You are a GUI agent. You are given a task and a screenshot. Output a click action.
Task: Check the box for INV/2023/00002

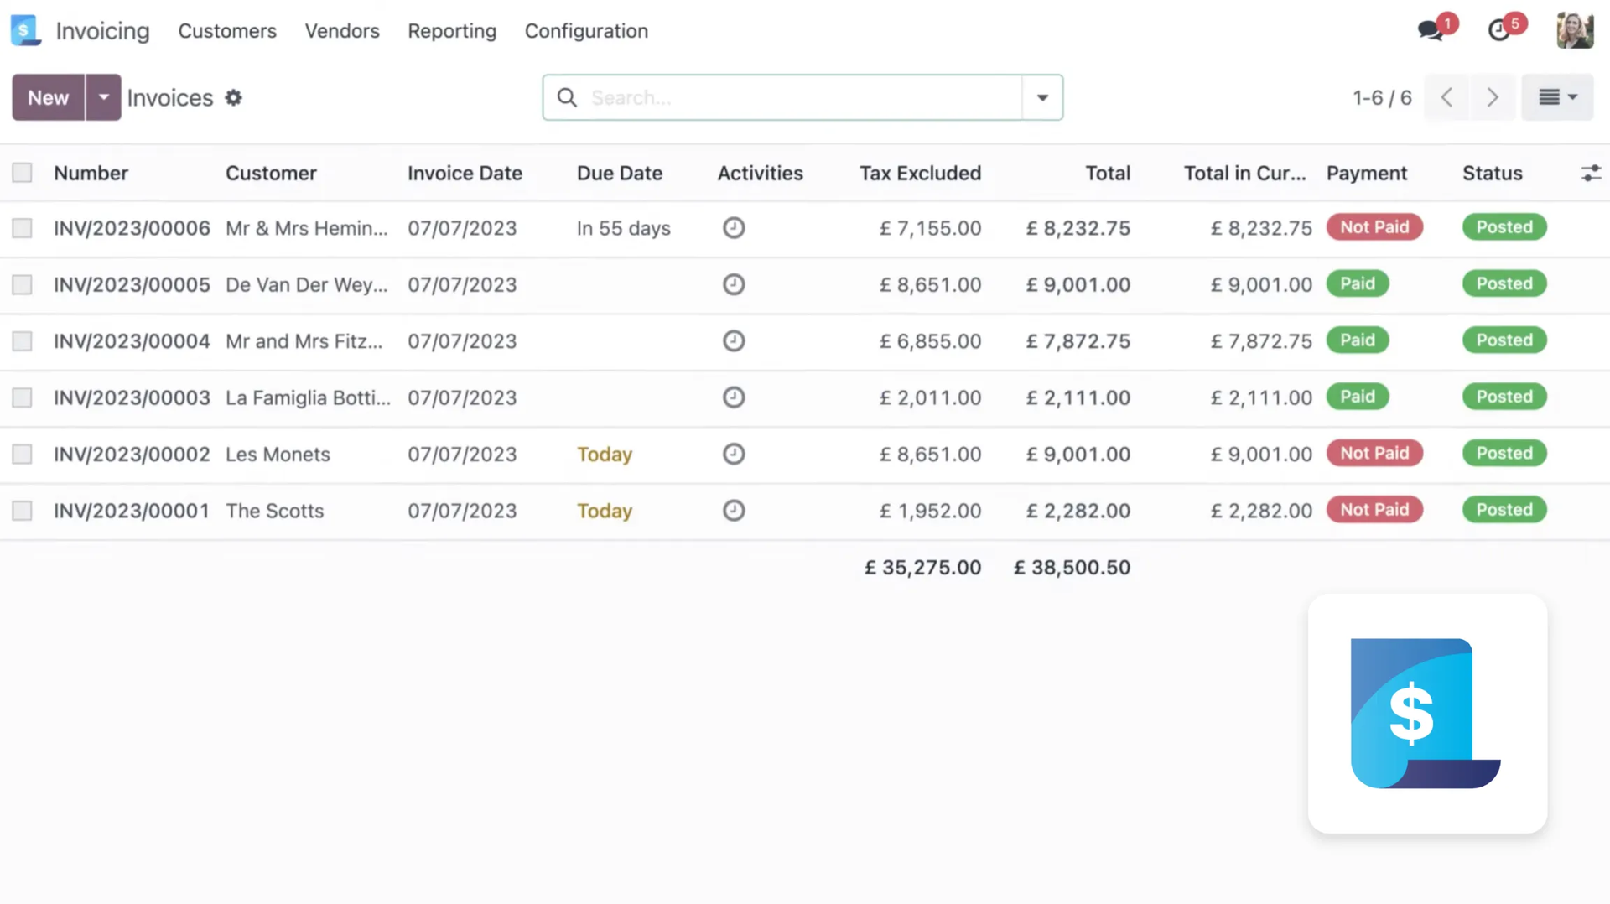(x=23, y=454)
